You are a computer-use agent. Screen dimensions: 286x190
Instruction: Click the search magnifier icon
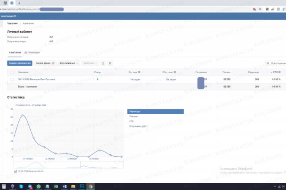coord(268,63)
